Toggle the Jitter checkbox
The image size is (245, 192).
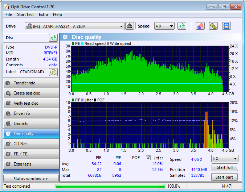pyautogui.click(x=148, y=158)
